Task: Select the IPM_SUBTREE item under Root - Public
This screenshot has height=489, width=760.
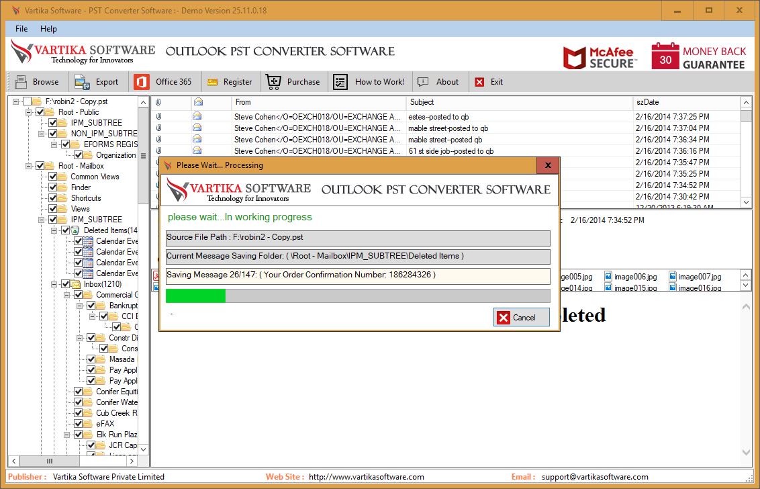Action: [x=97, y=123]
